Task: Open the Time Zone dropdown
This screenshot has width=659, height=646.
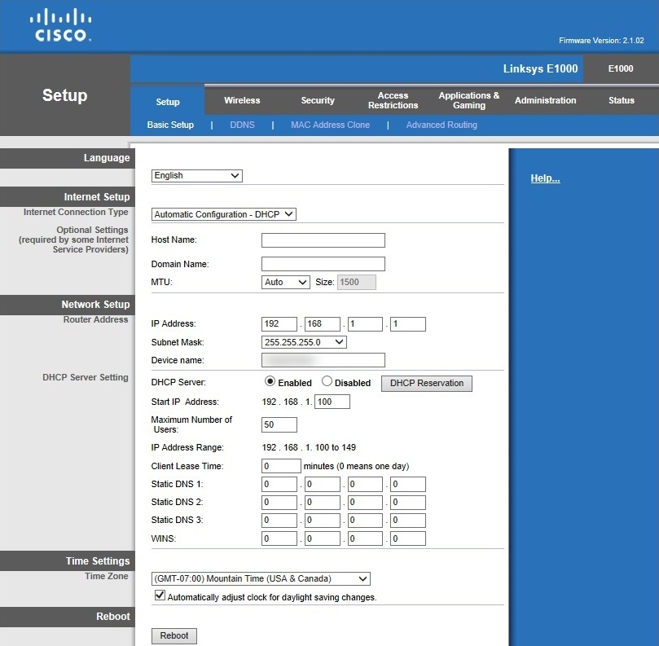Action: point(259,578)
